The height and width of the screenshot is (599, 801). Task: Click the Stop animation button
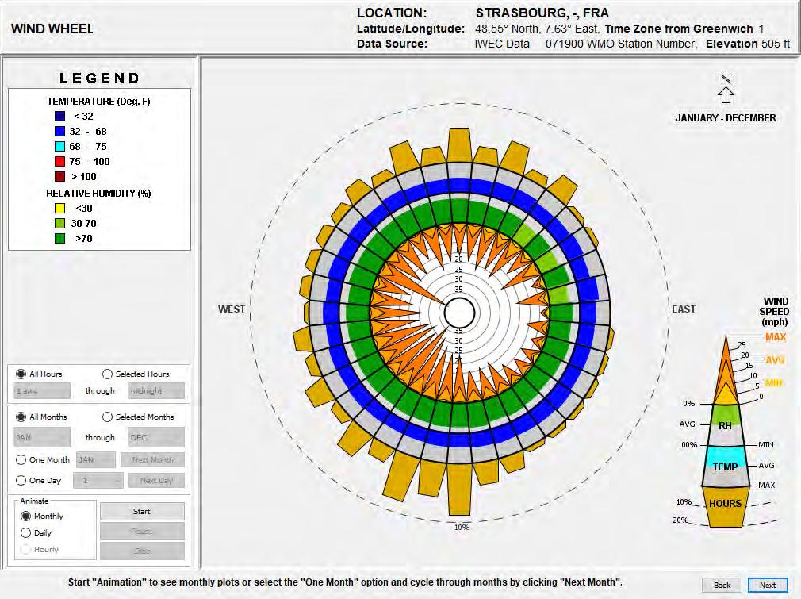pos(142,551)
